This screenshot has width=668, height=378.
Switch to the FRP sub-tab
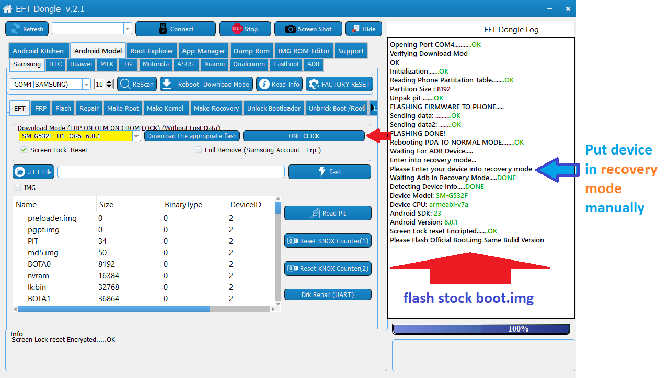click(x=41, y=108)
